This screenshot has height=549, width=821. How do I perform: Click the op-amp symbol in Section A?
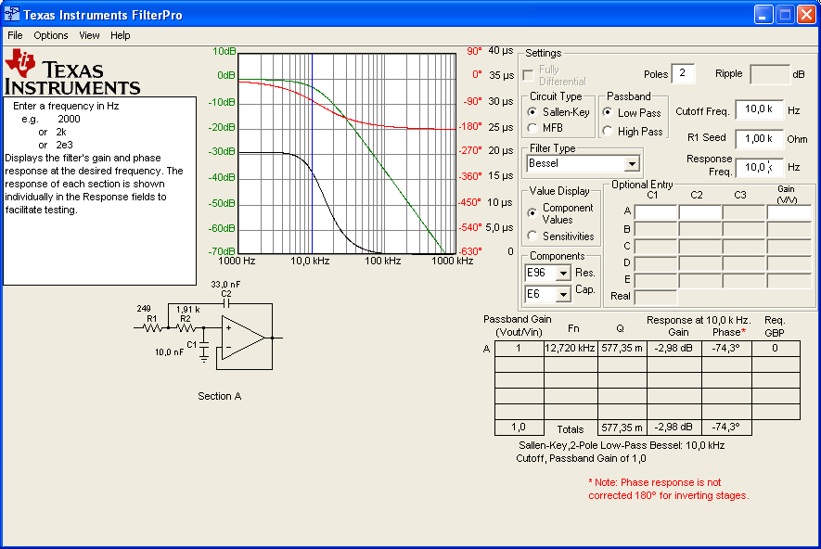pyautogui.click(x=243, y=338)
